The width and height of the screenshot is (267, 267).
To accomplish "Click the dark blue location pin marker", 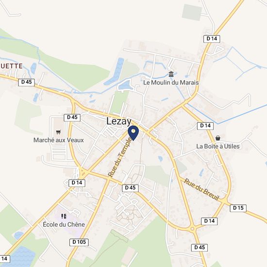I will click(133, 133).
